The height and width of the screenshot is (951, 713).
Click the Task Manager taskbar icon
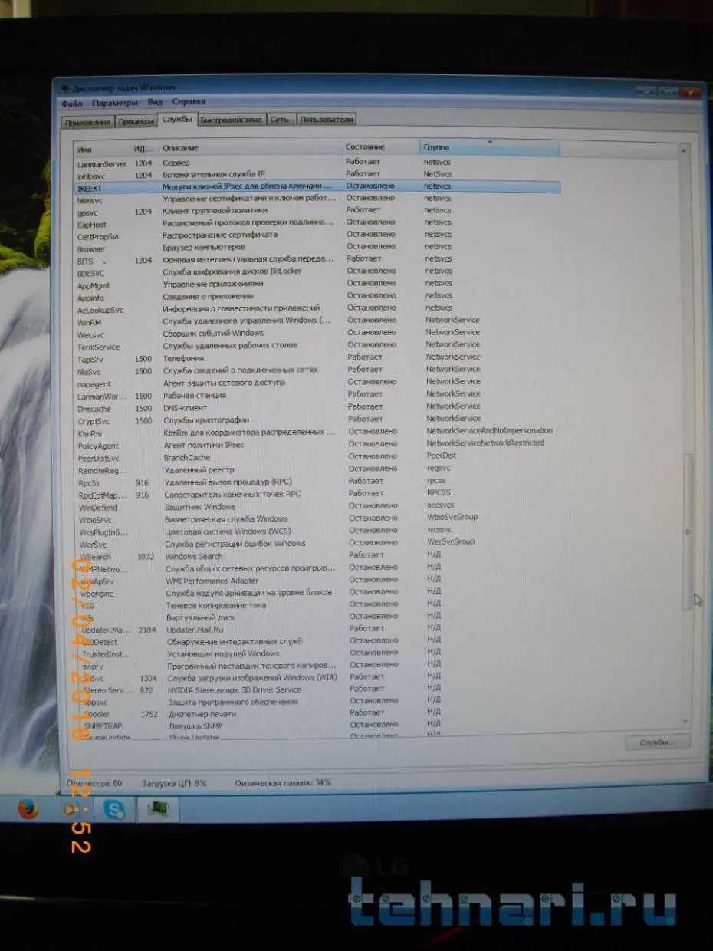pyautogui.click(x=157, y=808)
